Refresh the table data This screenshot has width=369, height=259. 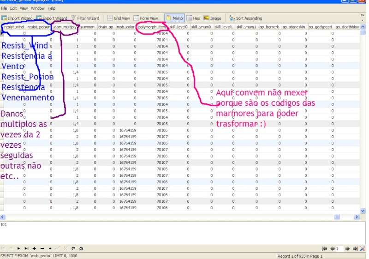pos(73,248)
